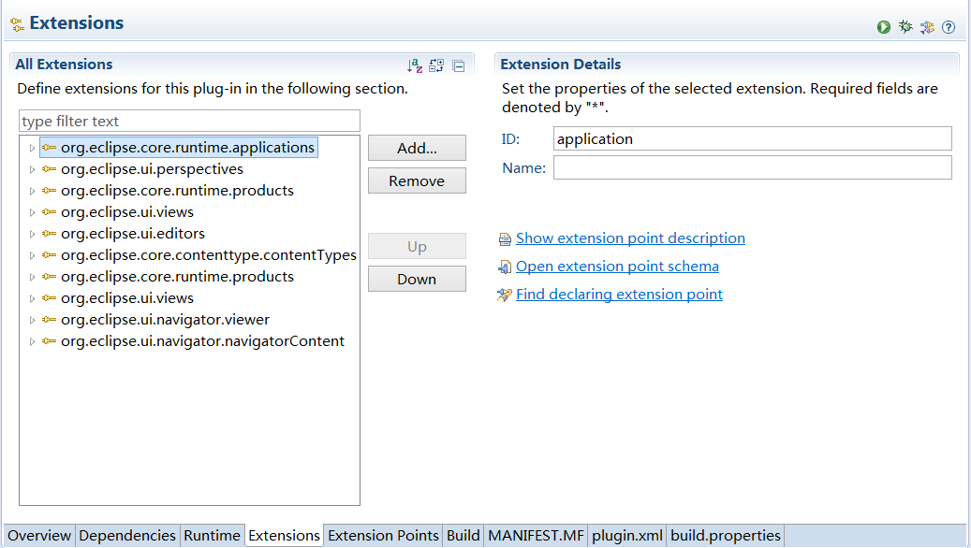Switch to the Dependencies tab
This screenshot has width=971, height=548.
[127, 536]
